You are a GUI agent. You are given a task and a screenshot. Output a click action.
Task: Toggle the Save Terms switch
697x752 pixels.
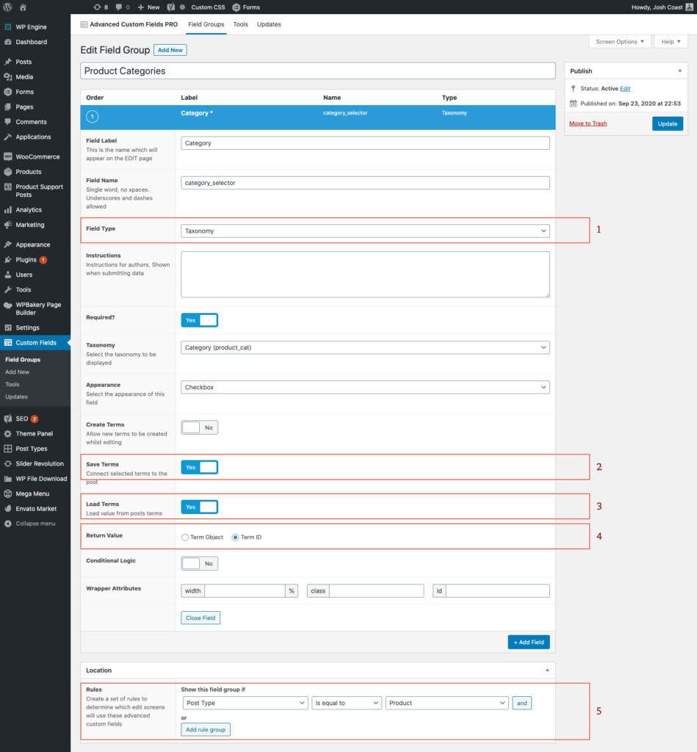200,467
